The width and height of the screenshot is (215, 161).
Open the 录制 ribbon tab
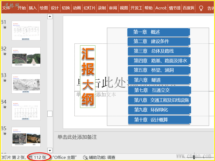pos(102,8)
